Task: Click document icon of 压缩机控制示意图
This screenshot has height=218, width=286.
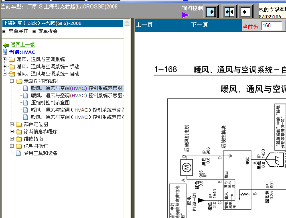Action: [26, 103]
